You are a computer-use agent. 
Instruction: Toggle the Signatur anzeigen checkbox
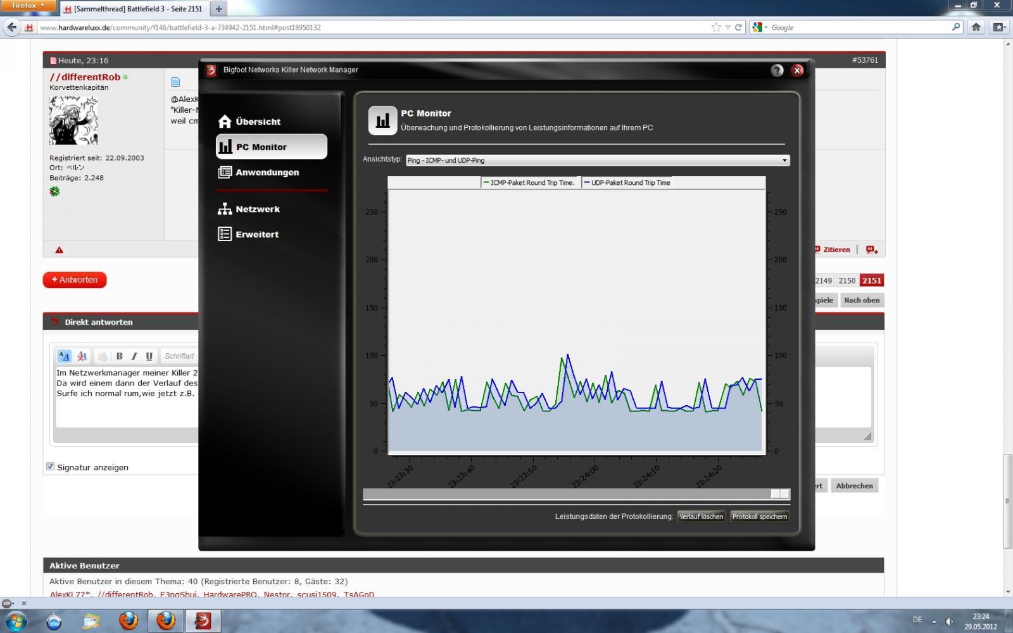(51, 467)
